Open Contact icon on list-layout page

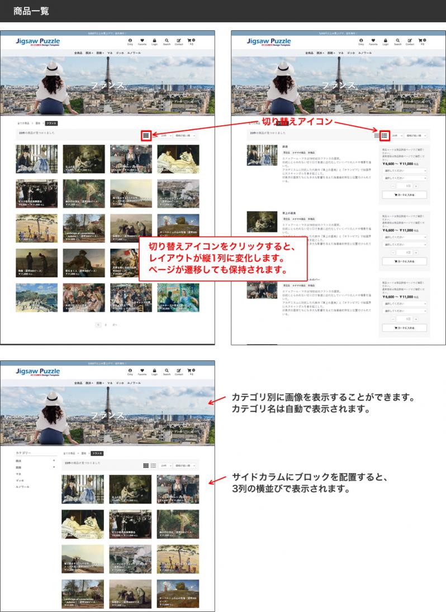pos(410,41)
